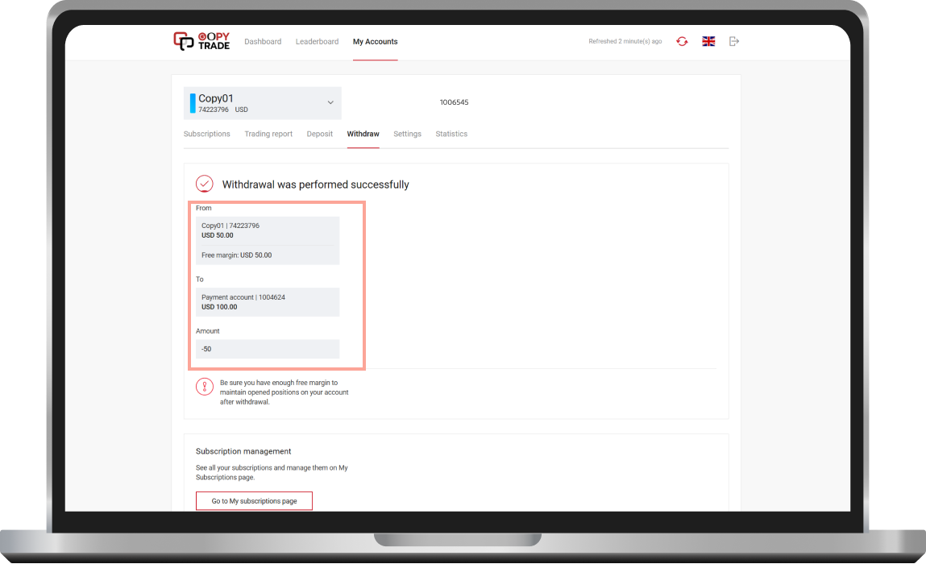Viewport: 926px width, 564px height.
Task: Open the Trading report tab
Action: tap(268, 134)
